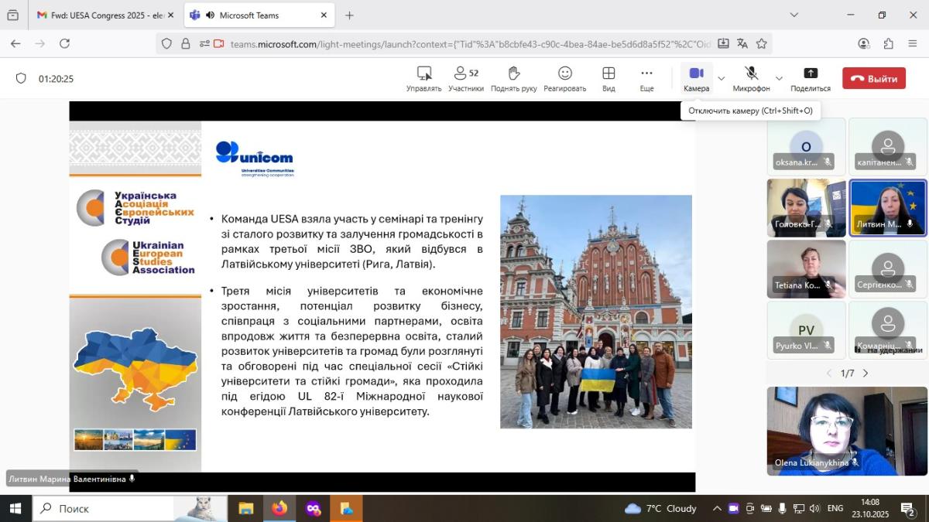Leave the meeting with Выйти button
This screenshot has height=522, width=929.
[x=873, y=78]
